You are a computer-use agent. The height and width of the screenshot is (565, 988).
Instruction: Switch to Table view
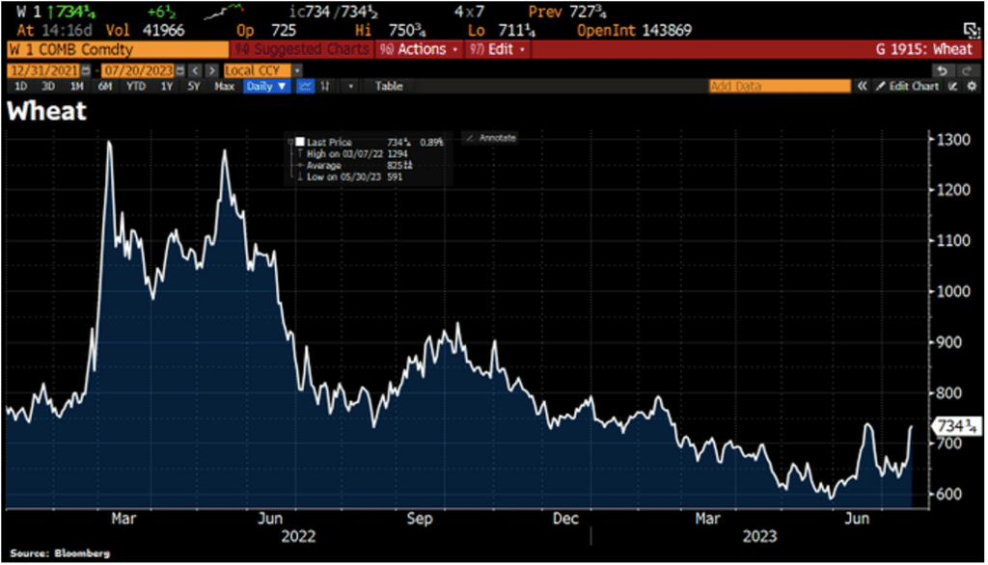[389, 87]
